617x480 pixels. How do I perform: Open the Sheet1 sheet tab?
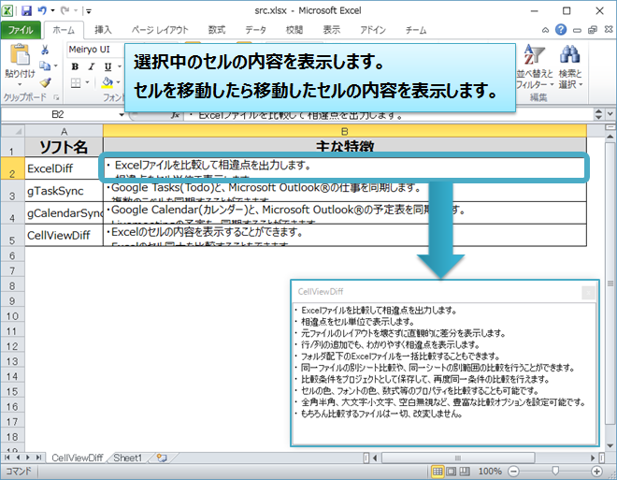[x=127, y=458]
